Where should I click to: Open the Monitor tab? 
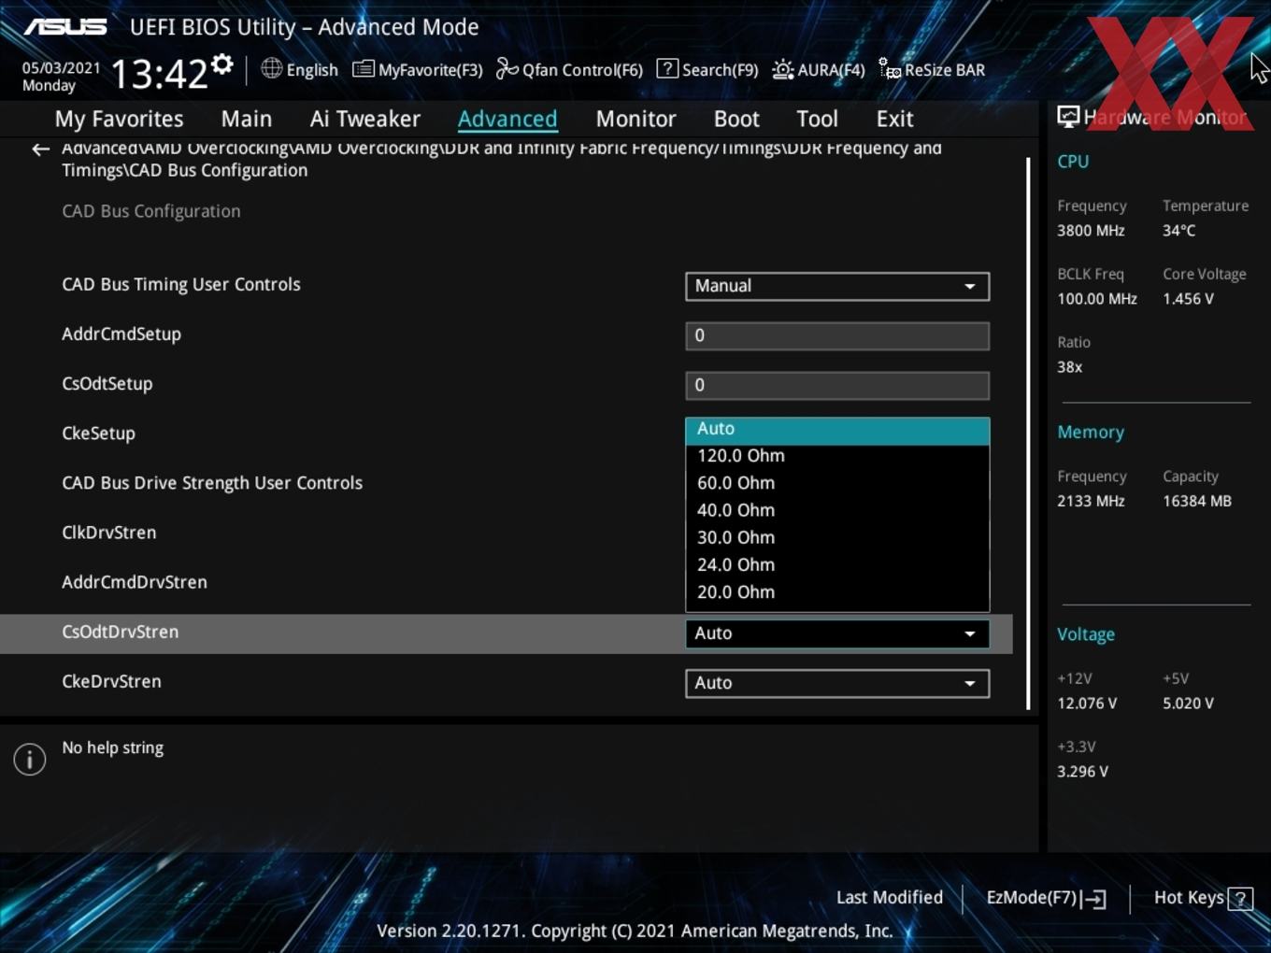pos(635,119)
